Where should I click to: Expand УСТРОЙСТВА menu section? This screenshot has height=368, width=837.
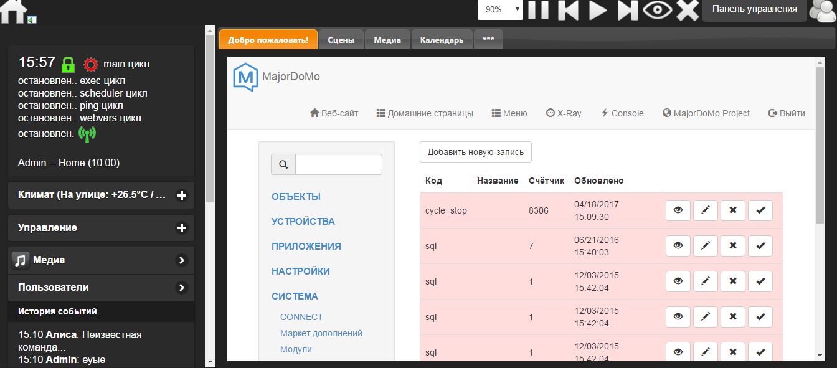pyautogui.click(x=303, y=222)
